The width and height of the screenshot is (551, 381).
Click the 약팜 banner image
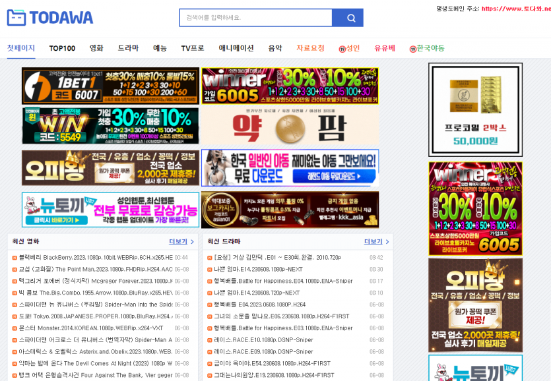(290, 126)
